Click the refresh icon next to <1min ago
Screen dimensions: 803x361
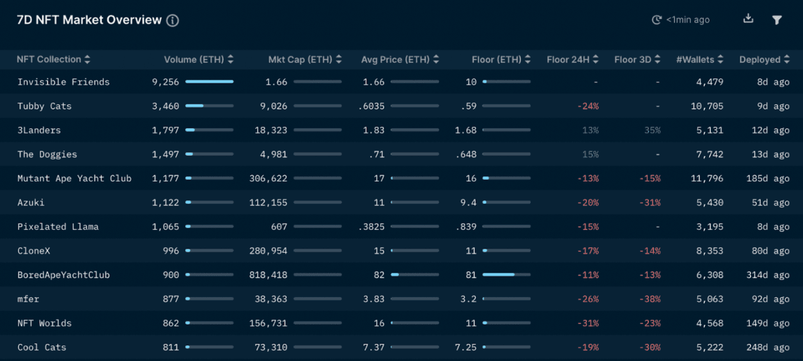tap(657, 20)
